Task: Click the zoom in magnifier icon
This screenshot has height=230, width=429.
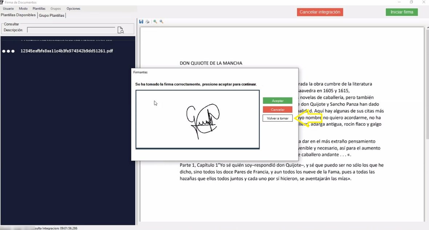Action: pos(155,21)
